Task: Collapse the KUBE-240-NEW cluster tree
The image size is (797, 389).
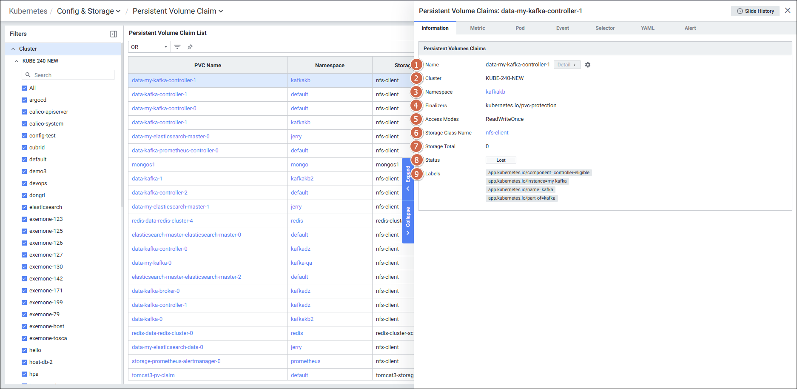Action: (x=17, y=61)
